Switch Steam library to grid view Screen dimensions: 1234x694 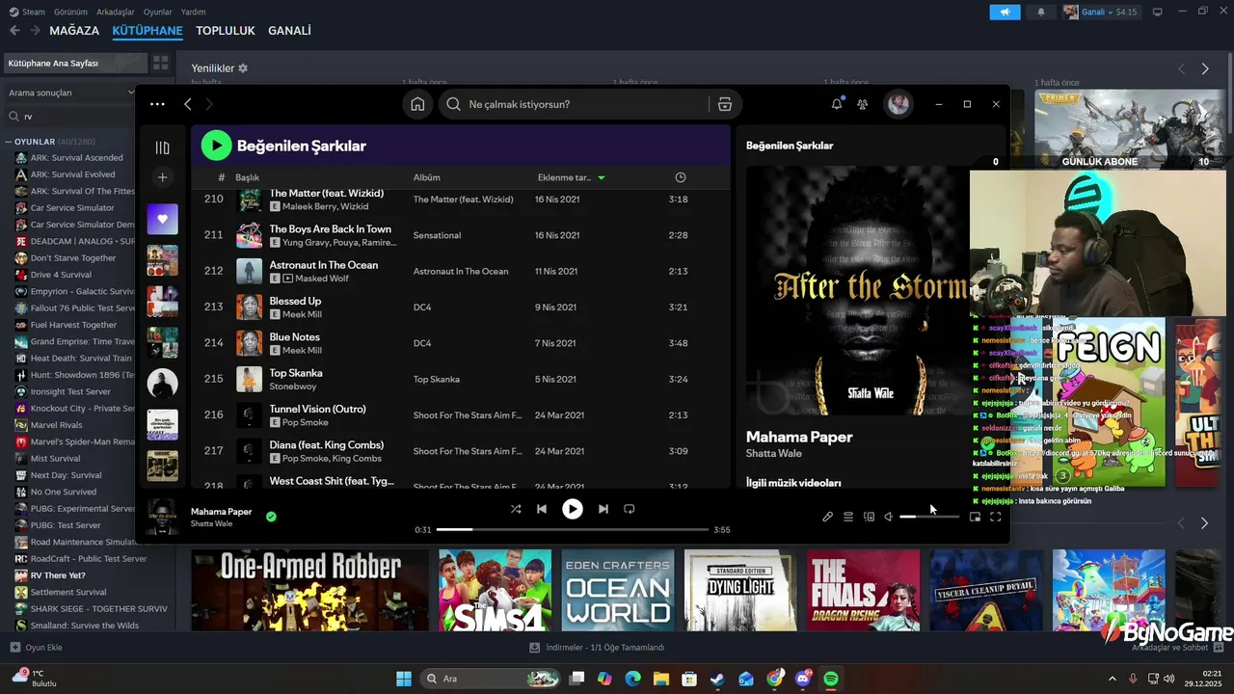pos(160,63)
